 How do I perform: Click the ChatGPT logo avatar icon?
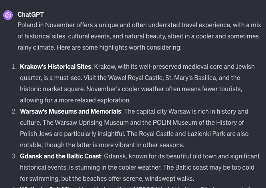8,15
